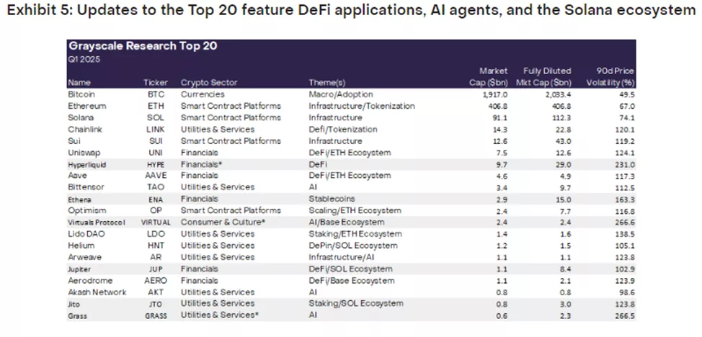Image resolution: width=702 pixels, height=337 pixels.
Task: Click the 'VIRTUAL' ticker cell
Action: [x=156, y=223]
